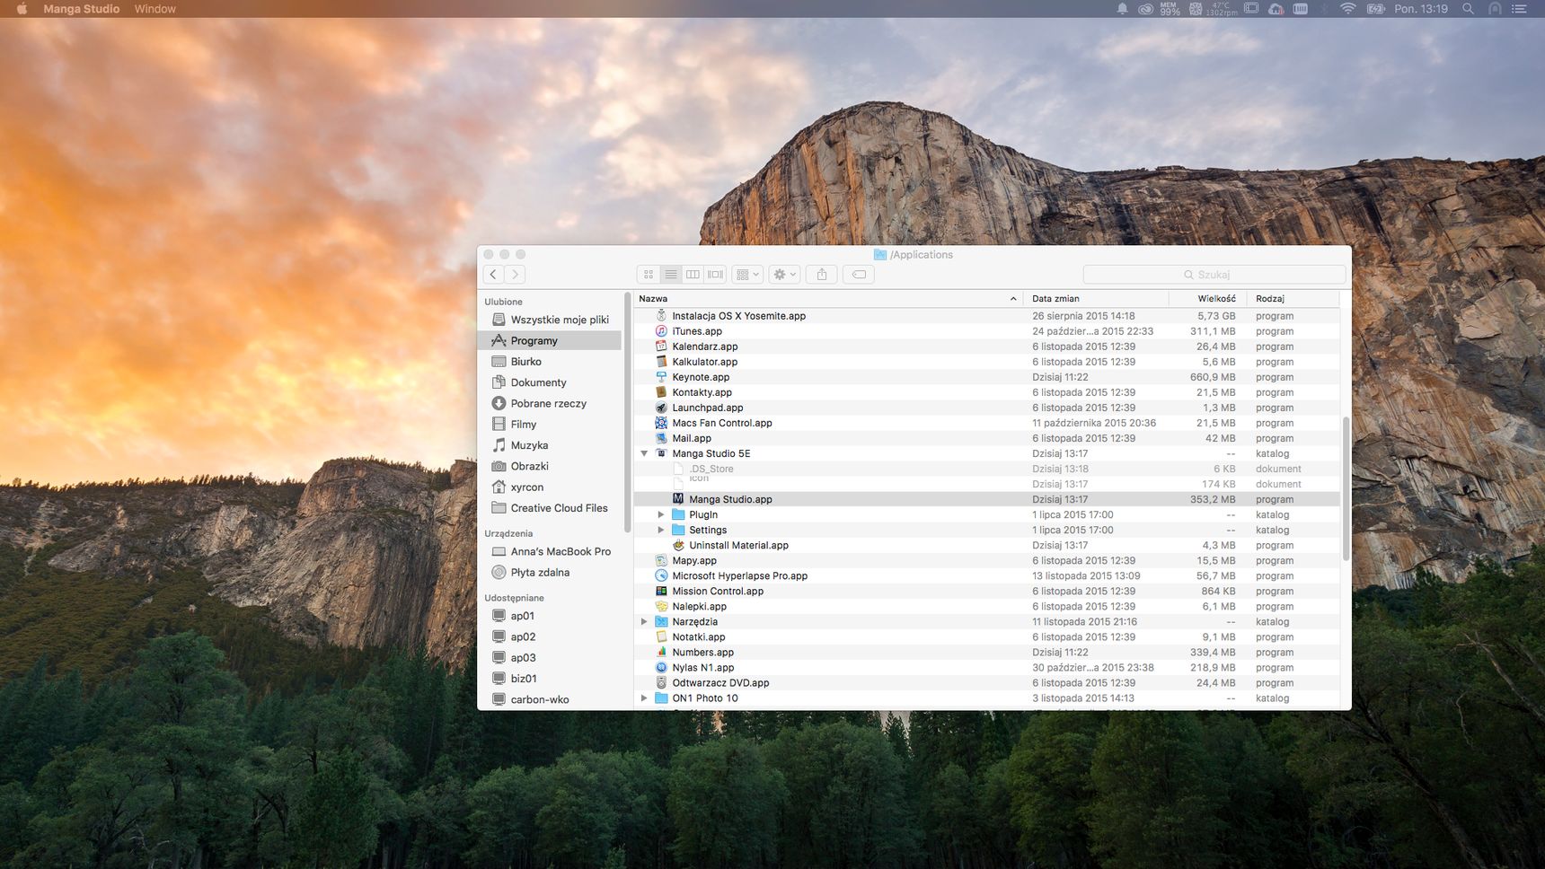Open Muzyka in the sidebar
This screenshot has width=1545, height=869.
click(550, 445)
